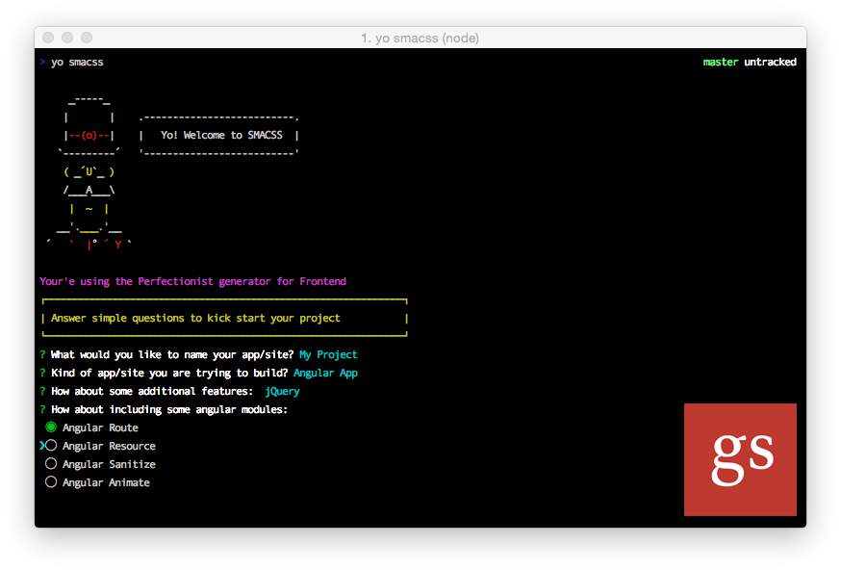Click 'Answer simple questions to kick start' text
841x570 pixels.
pyautogui.click(x=195, y=319)
